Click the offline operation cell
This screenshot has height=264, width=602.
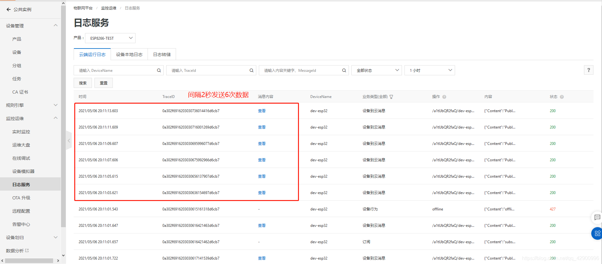(x=438, y=209)
